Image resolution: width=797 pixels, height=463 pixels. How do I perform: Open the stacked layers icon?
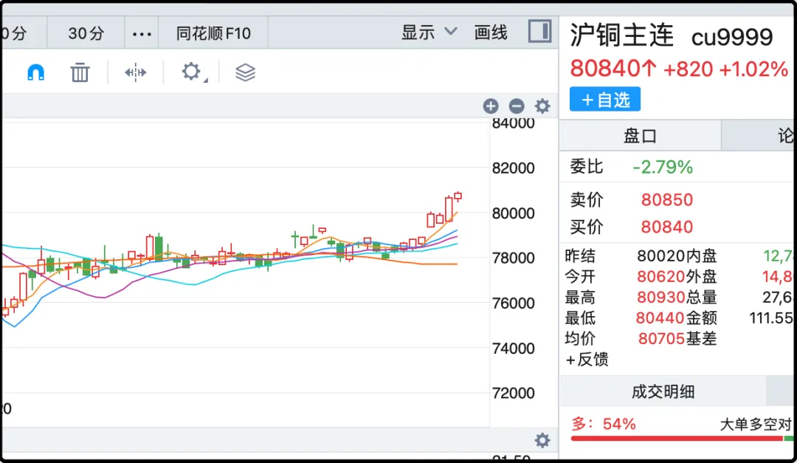coord(245,72)
